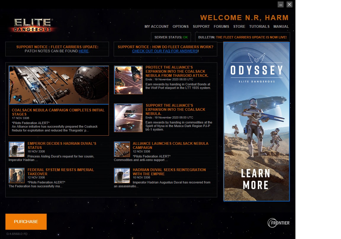Open the Support the Alliance ships thumbnail
341x239 pixels.
click(128, 118)
